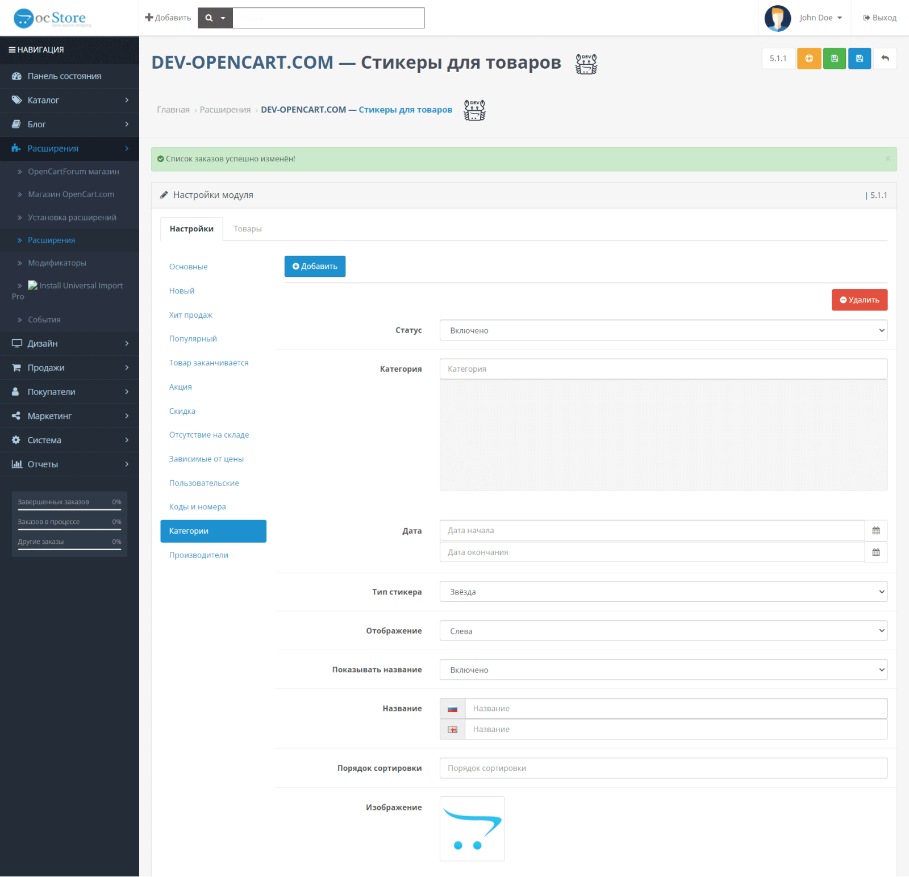Open calendar for end date

coord(876,552)
